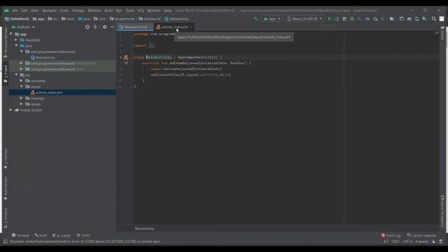Open the Event Log
Image resolution: width=448 pixels, height=252 pixels.
391,235
